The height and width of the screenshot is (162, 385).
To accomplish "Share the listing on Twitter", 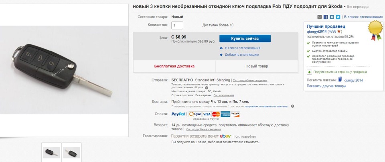I will (x=338, y=17).
